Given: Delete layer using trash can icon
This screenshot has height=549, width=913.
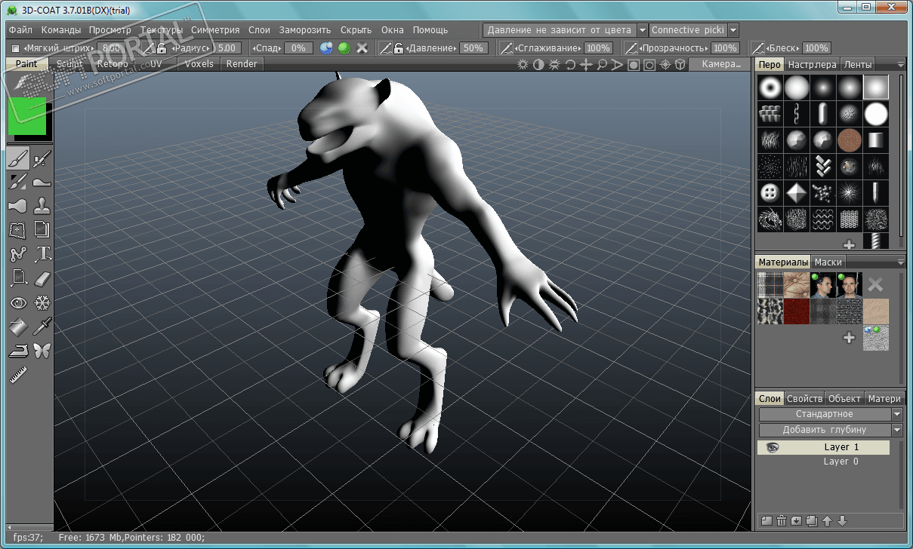Looking at the screenshot, I should click(x=782, y=520).
